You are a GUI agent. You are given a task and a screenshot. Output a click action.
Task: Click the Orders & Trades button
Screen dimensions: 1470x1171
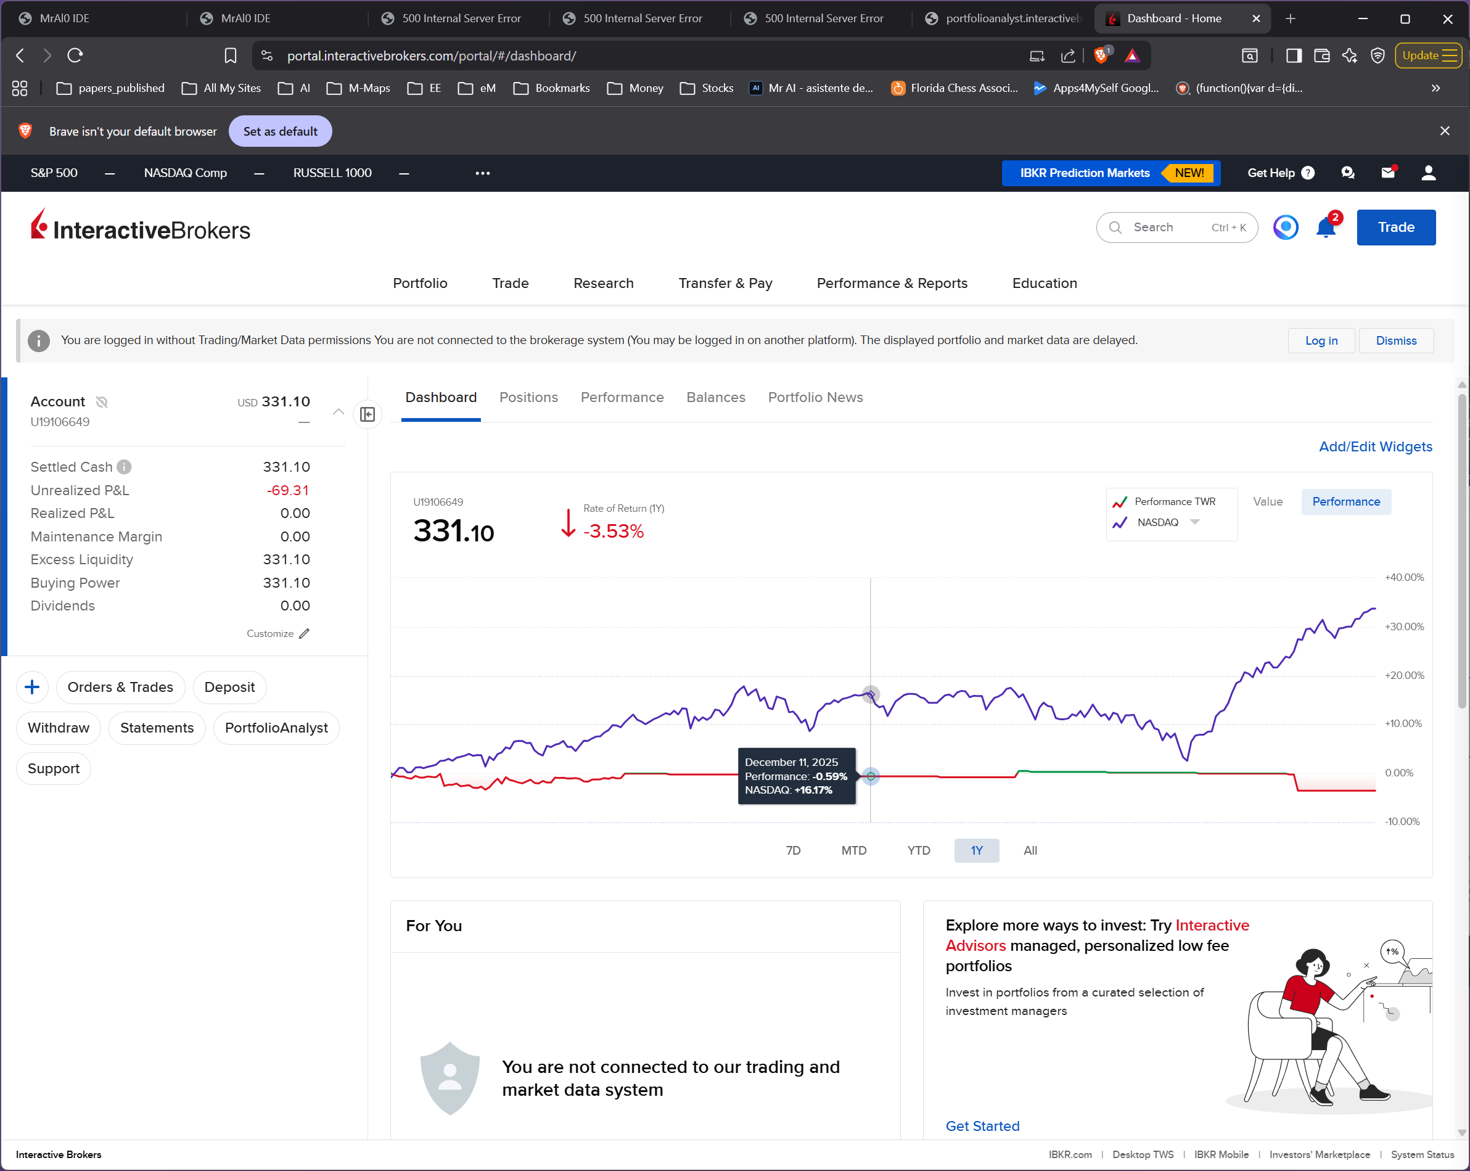point(120,687)
